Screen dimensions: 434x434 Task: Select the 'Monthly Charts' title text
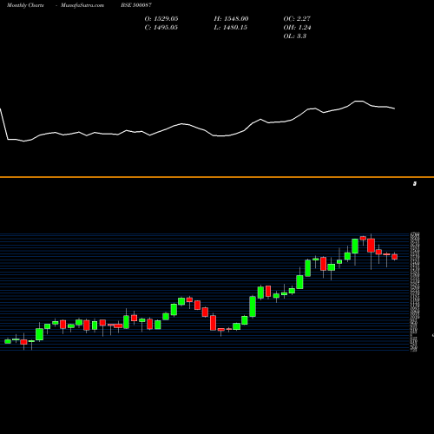pyautogui.click(x=25, y=5)
